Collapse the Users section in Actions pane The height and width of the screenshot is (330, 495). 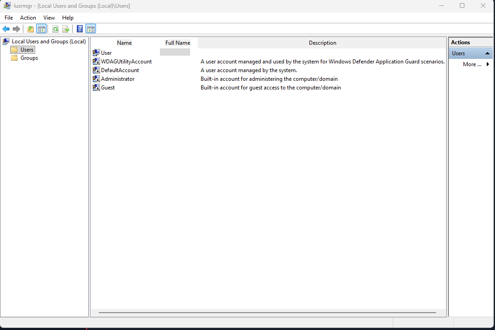pyautogui.click(x=487, y=53)
